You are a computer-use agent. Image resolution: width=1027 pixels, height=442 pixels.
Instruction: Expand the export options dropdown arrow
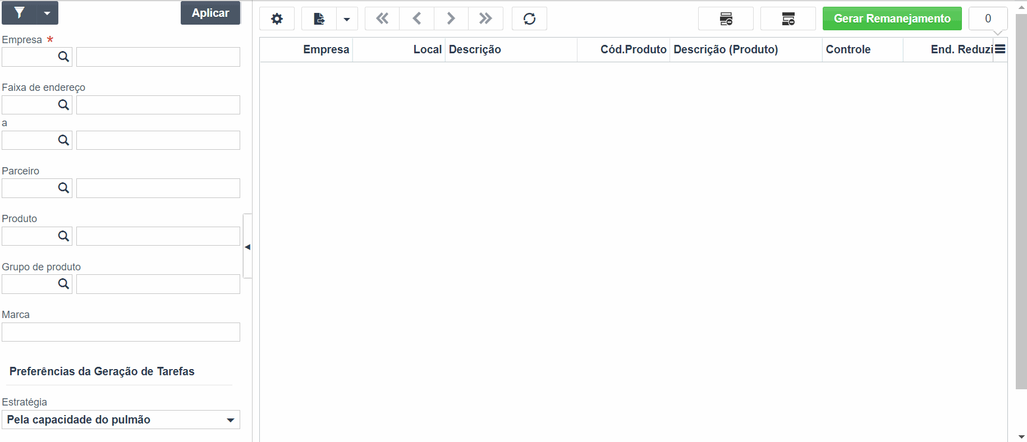(347, 19)
